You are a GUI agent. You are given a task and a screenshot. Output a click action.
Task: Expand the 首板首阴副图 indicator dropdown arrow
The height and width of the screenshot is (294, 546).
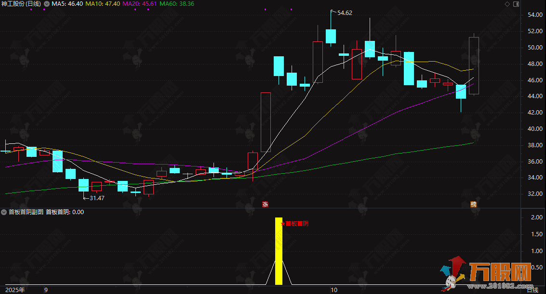pos(4,212)
